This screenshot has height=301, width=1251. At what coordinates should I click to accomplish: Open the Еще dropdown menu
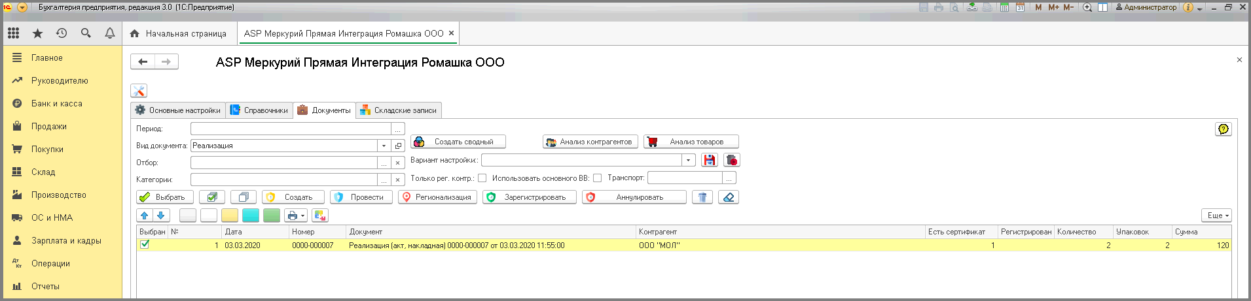pos(1217,215)
